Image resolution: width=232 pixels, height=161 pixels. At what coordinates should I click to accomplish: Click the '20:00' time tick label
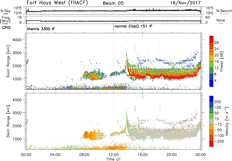point(171,155)
